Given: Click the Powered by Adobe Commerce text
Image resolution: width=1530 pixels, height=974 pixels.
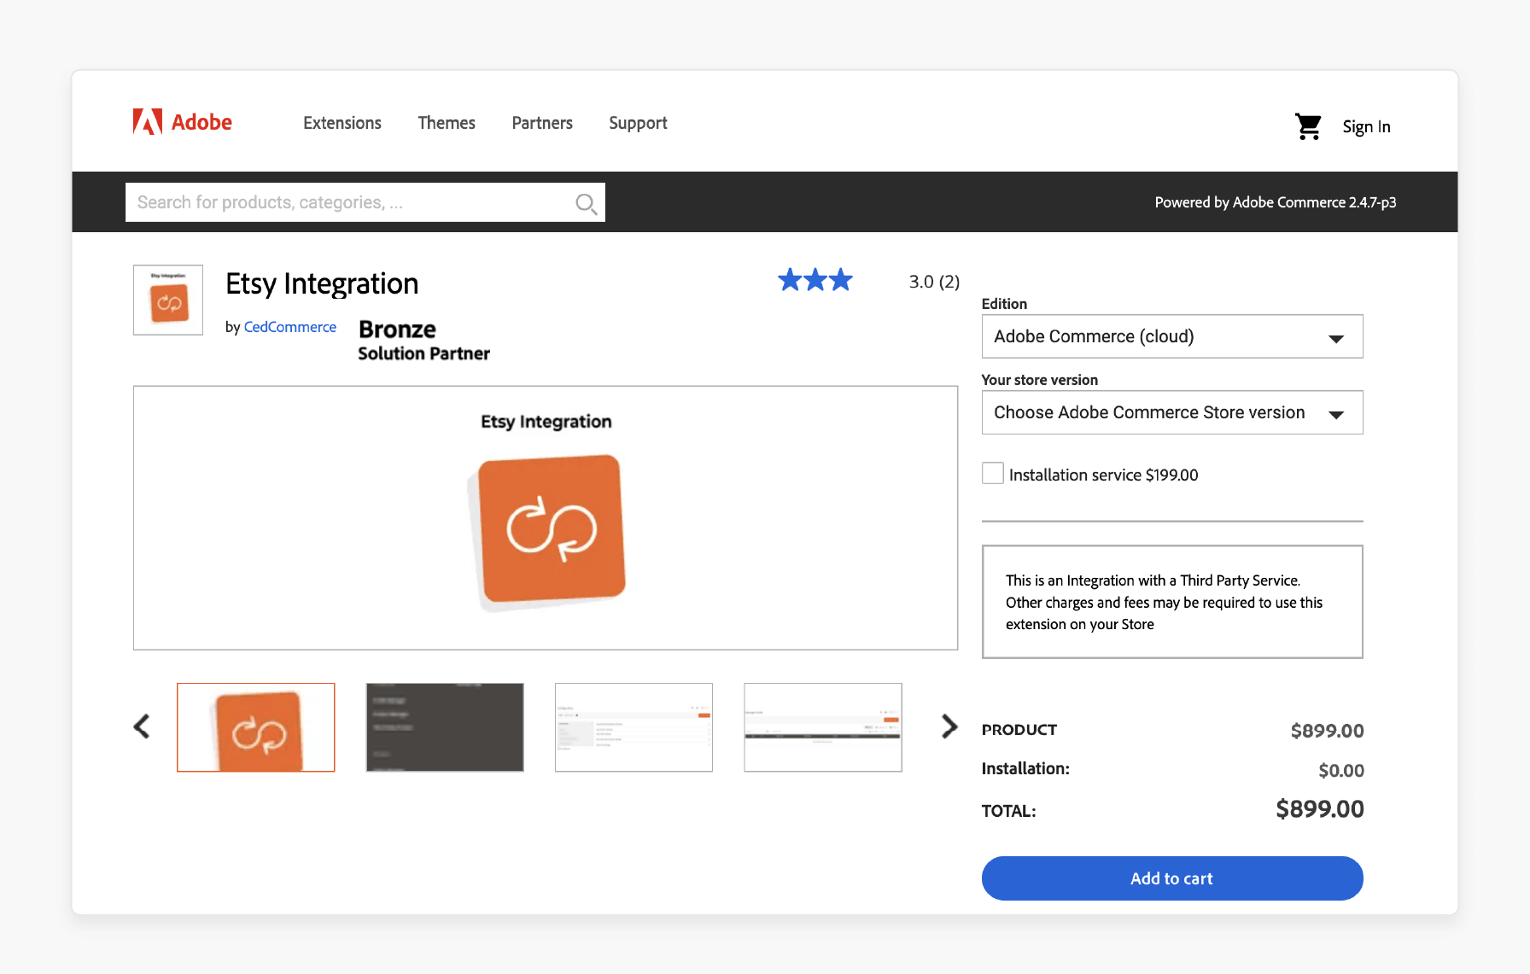Looking at the screenshot, I should (x=1276, y=202).
